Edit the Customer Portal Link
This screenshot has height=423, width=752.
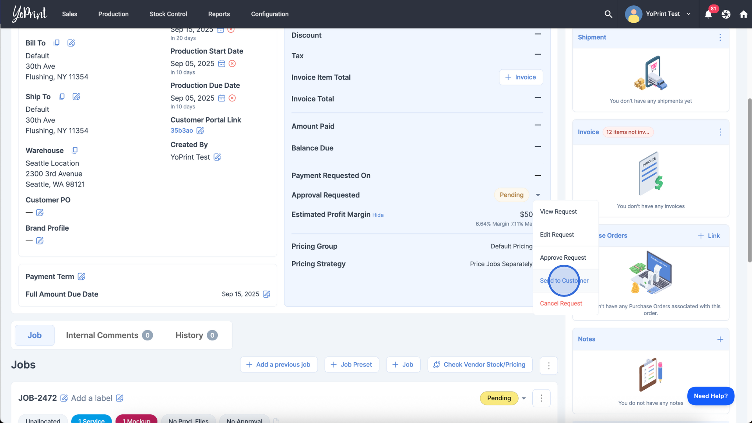[200, 130]
